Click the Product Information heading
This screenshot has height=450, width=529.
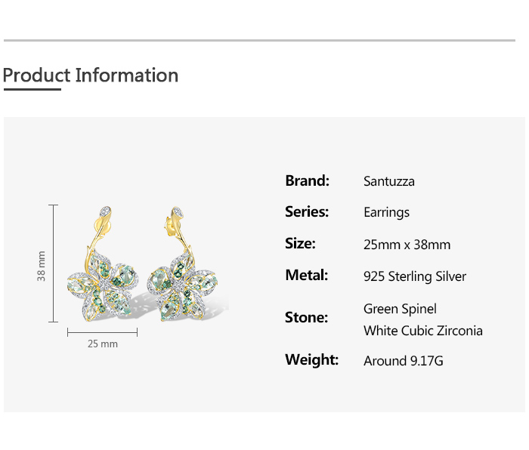pyautogui.click(x=91, y=76)
